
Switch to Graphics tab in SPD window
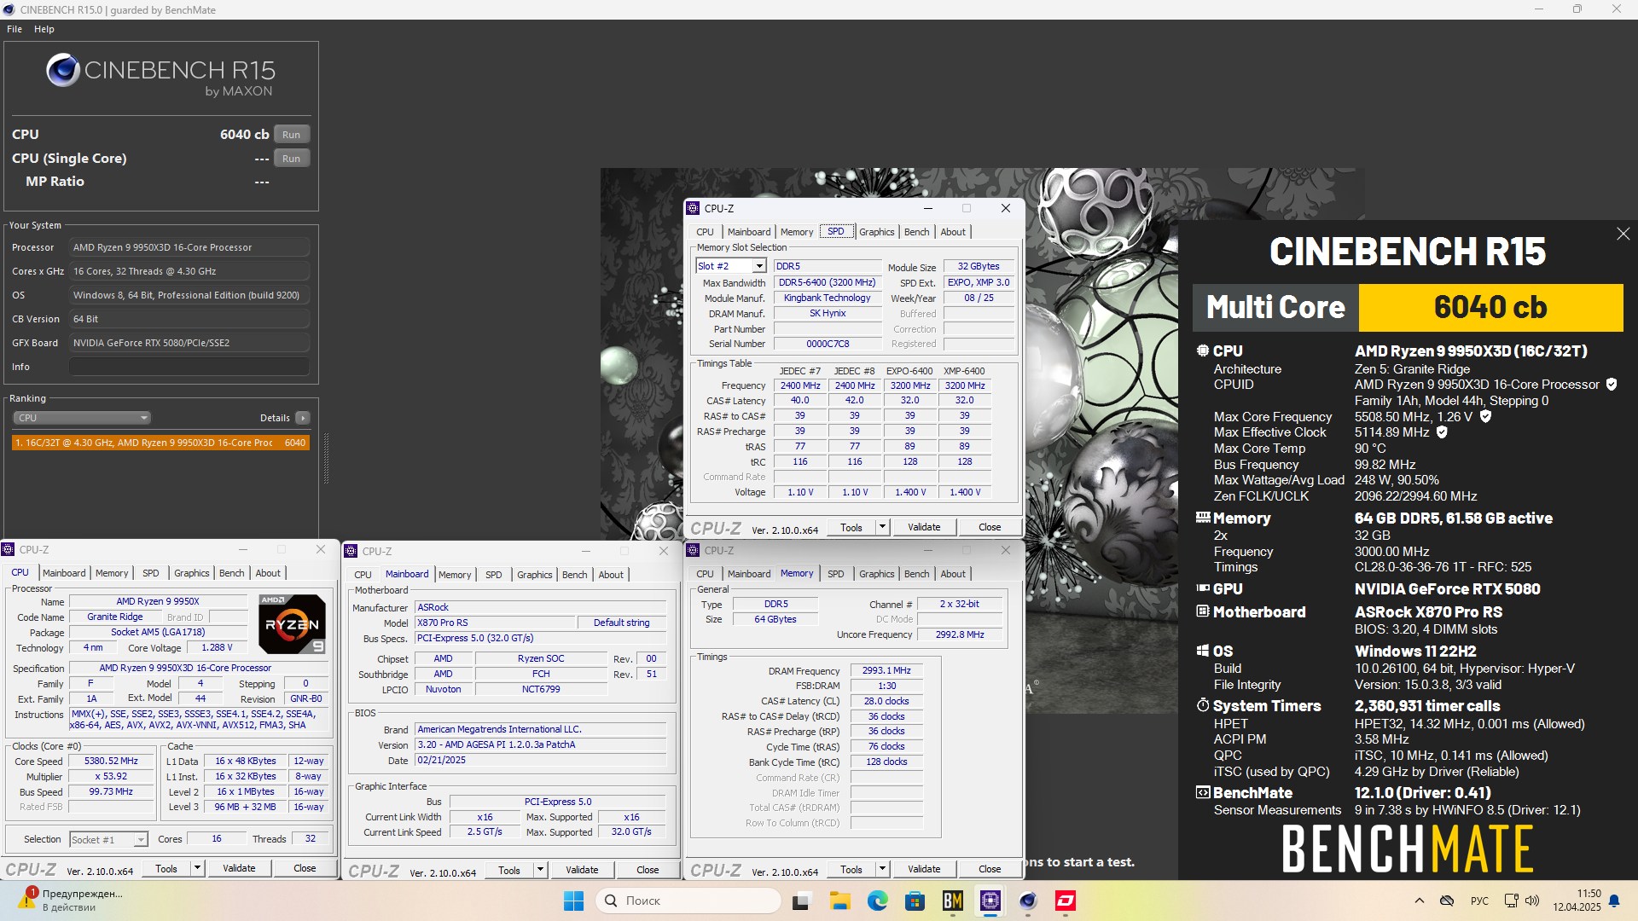(877, 232)
